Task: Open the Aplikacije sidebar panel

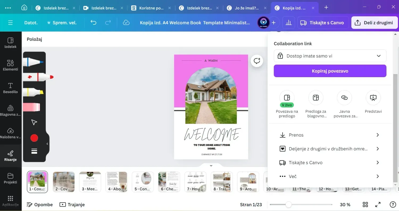Action: tap(10, 201)
